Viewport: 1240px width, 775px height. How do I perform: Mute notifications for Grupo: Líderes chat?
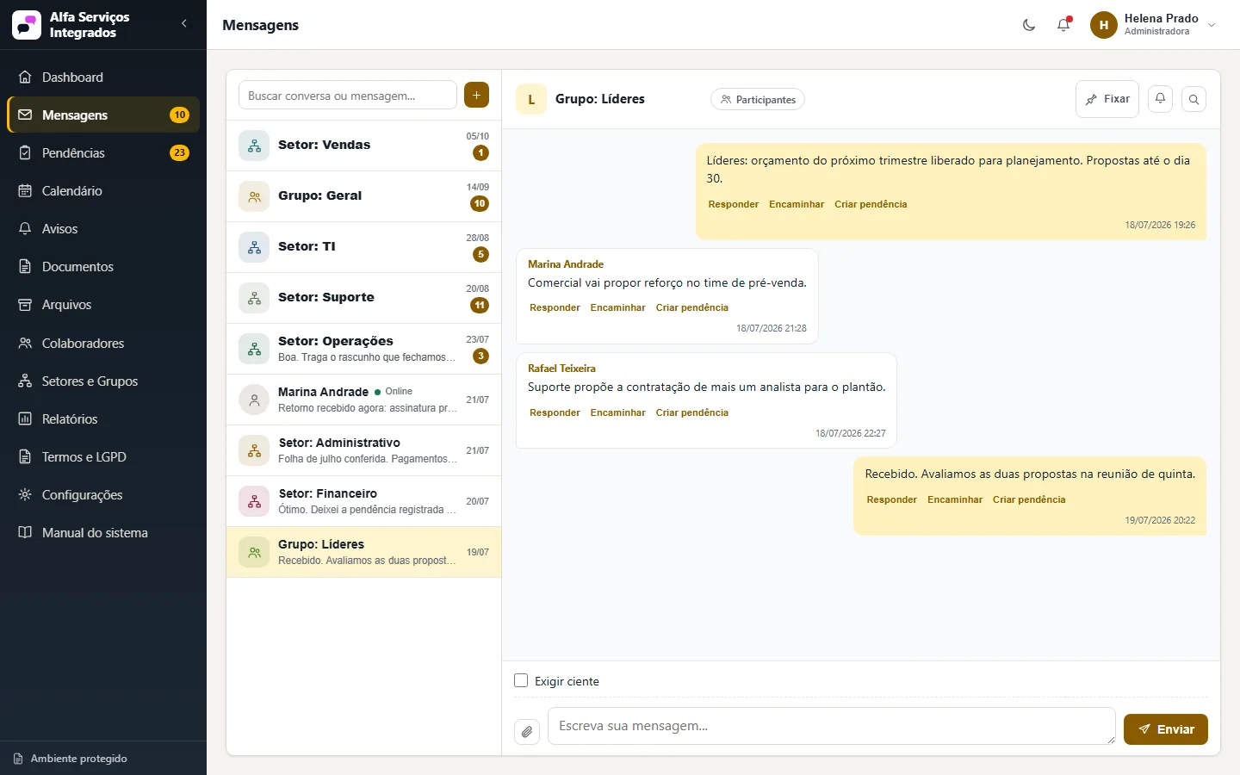(x=1160, y=99)
